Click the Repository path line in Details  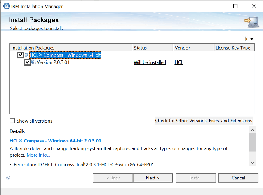[84, 164]
